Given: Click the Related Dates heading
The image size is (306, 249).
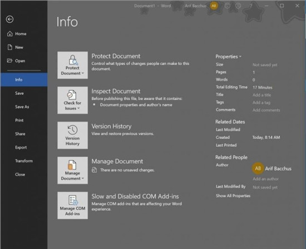Looking at the screenshot, I should [x=230, y=122].
